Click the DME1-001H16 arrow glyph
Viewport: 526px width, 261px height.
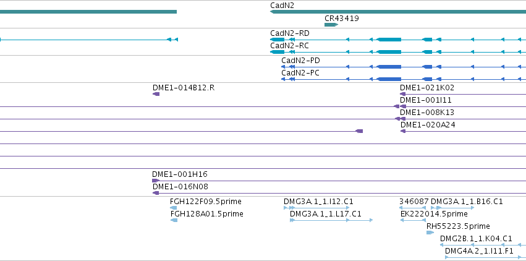point(156,181)
